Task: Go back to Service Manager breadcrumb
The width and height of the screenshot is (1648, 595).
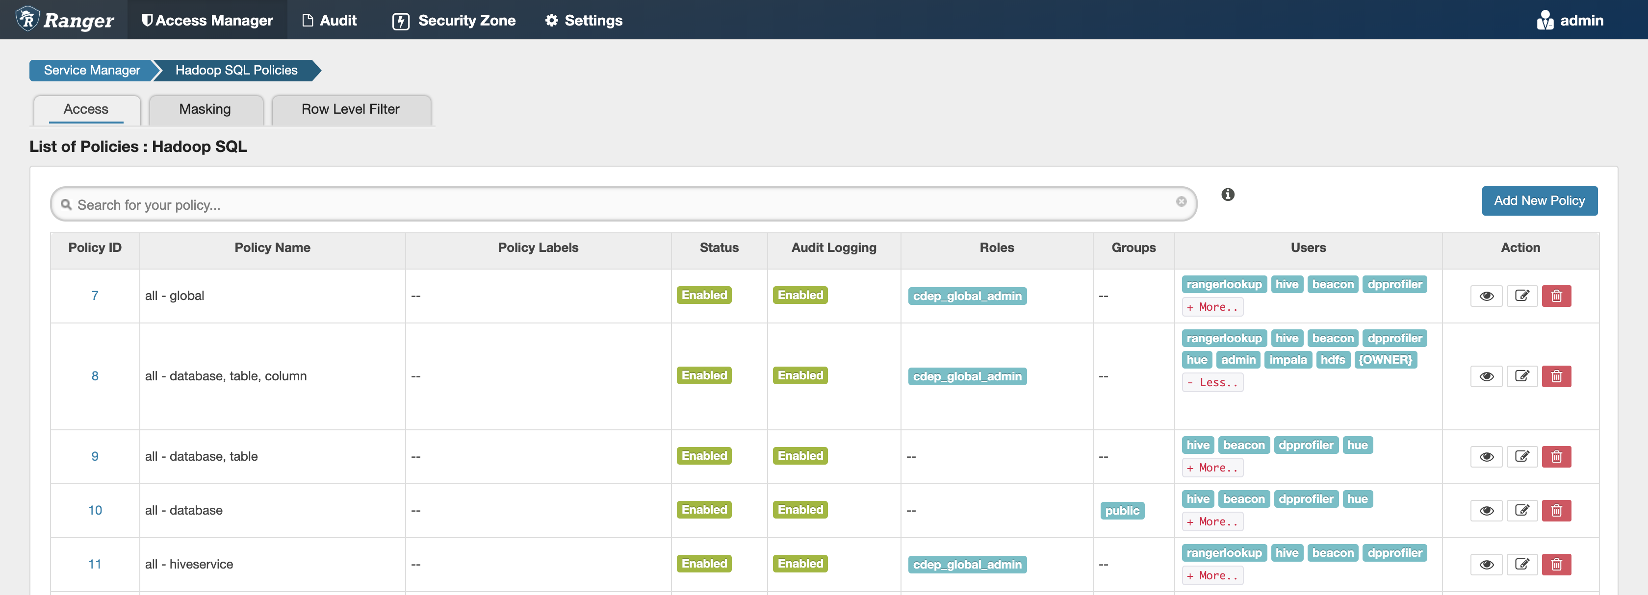Action: click(92, 70)
